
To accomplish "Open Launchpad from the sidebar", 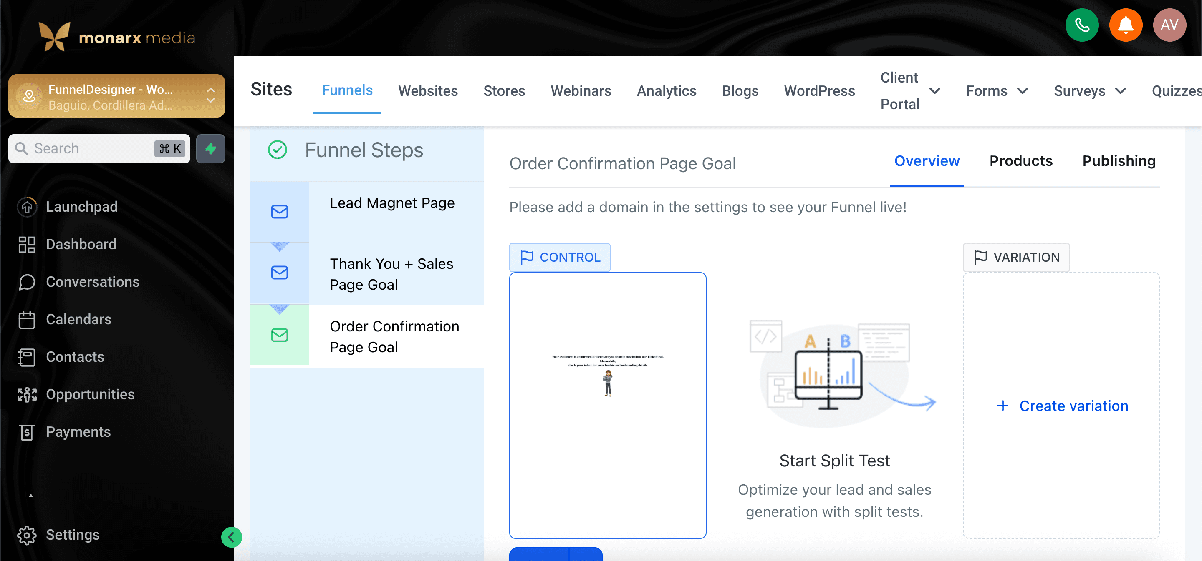I will [82, 206].
